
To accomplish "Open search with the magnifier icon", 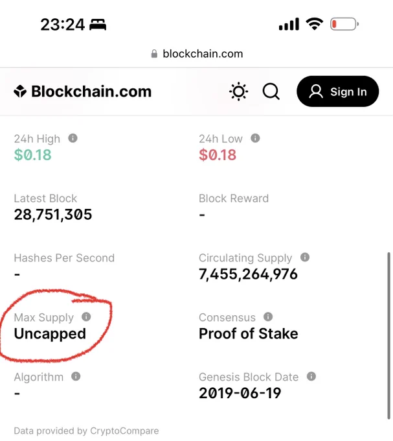I will coord(271,91).
